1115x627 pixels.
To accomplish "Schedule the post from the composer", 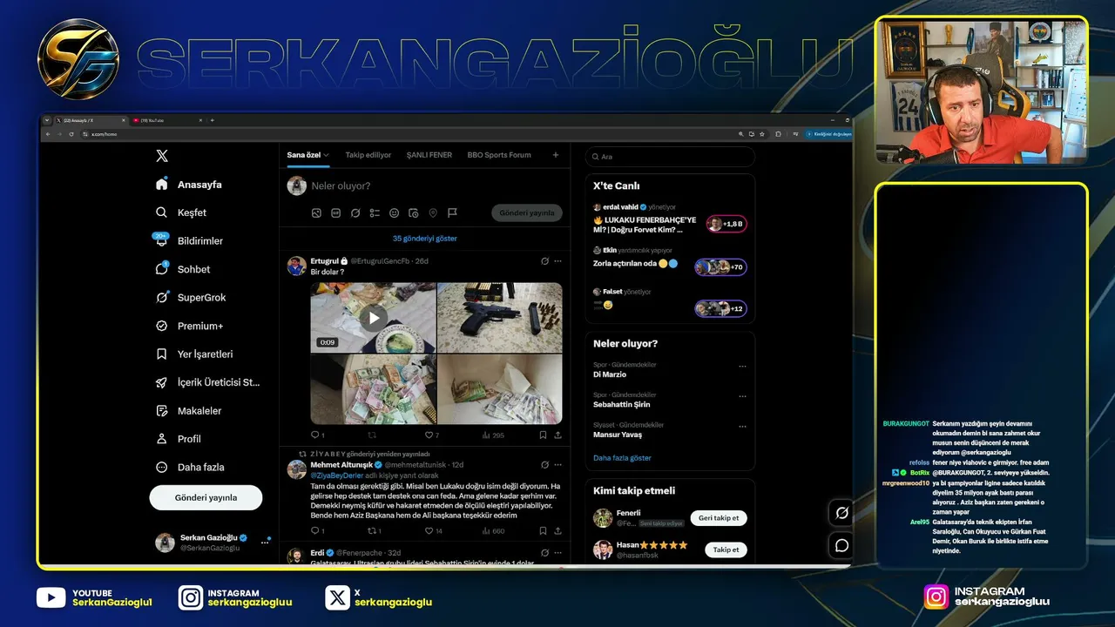I will tap(413, 212).
